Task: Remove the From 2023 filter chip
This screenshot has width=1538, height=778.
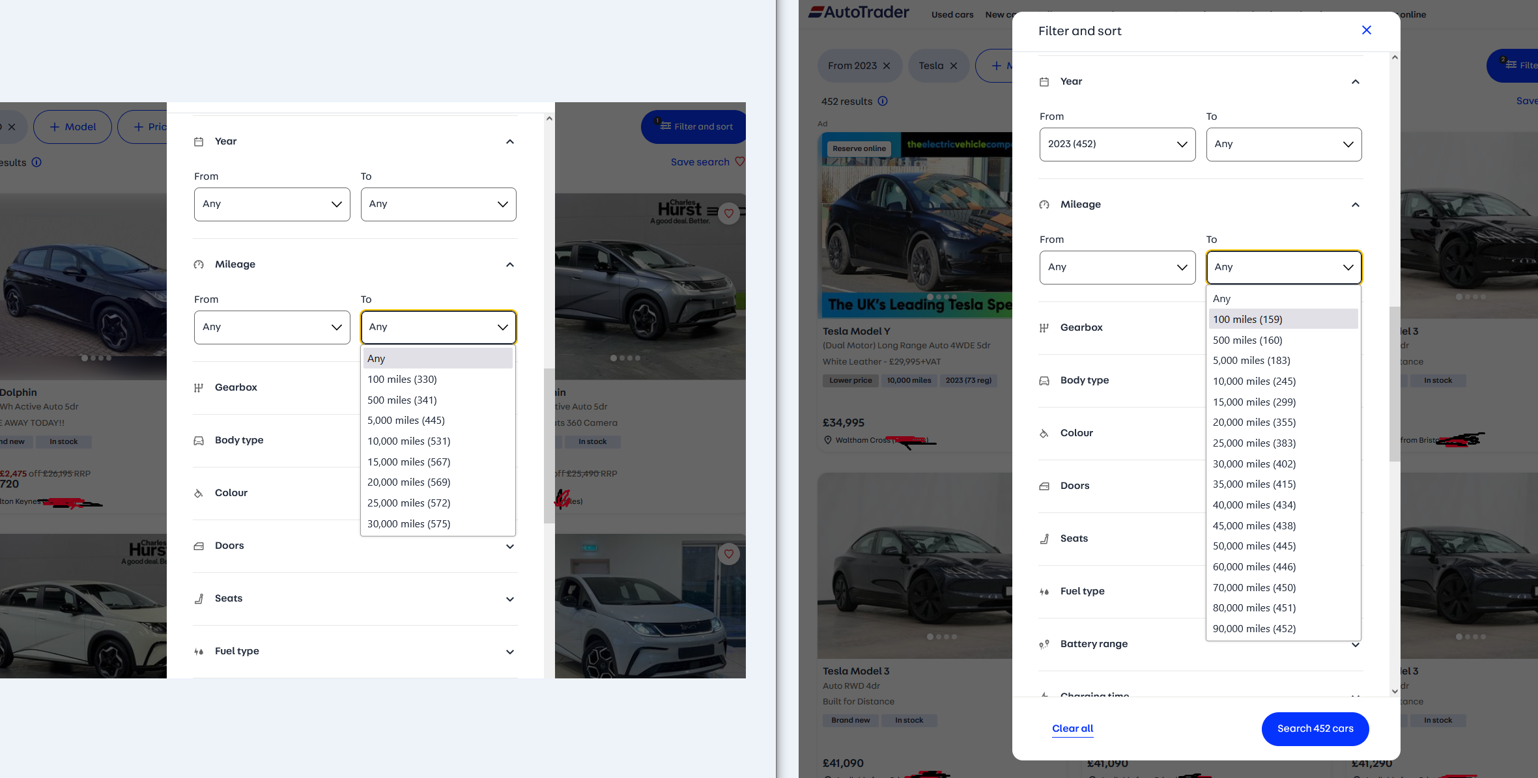Action: click(887, 66)
